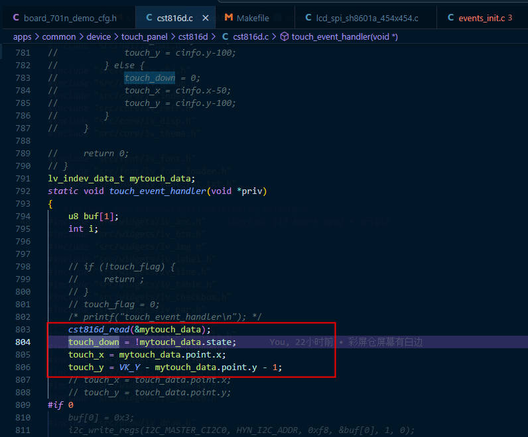
Task: Click the '3' problems badge on events_init.c
Action: click(510, 18)
